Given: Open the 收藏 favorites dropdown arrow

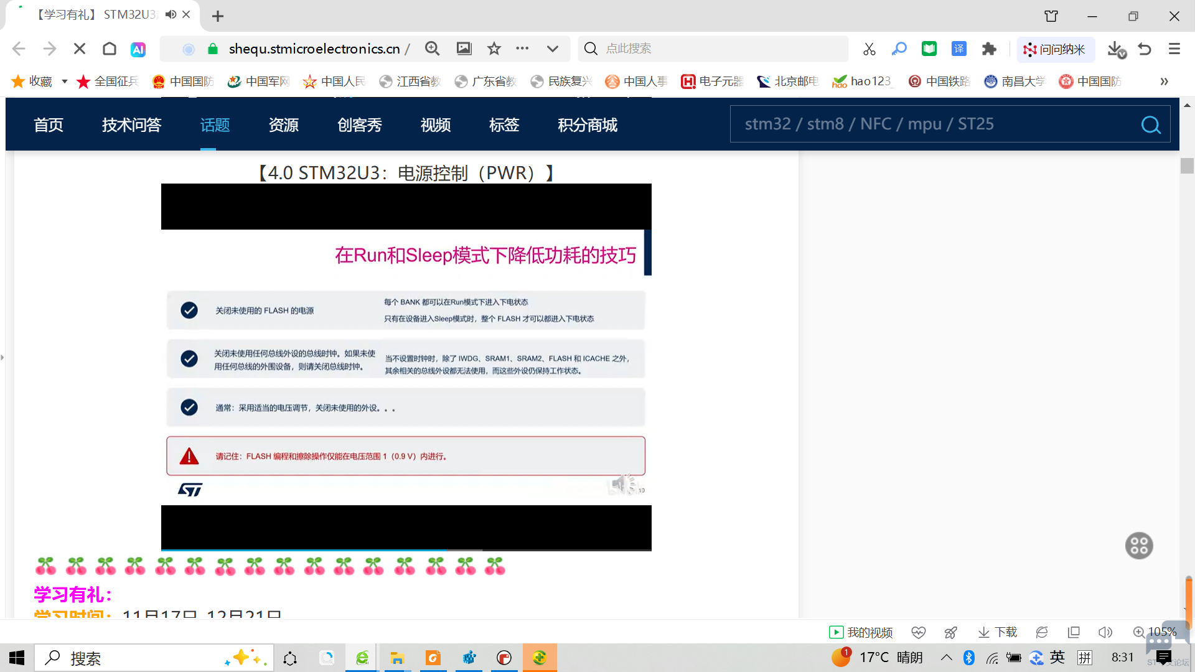Looking at the screenshot, I should 64,82.
